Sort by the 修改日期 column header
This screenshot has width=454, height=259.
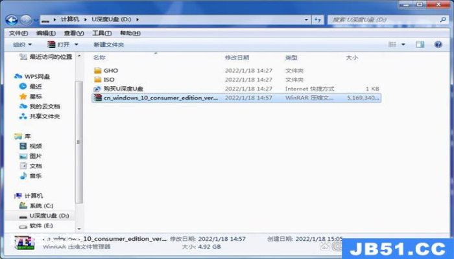pos(237,58)
